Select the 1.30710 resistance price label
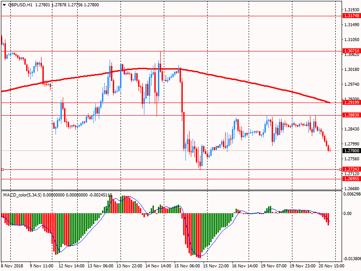Screen dimensions: 361x271 (351, 51)
